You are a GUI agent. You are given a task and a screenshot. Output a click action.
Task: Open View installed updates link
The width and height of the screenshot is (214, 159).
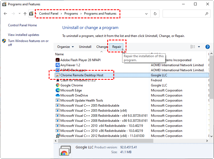coord(24,35)
